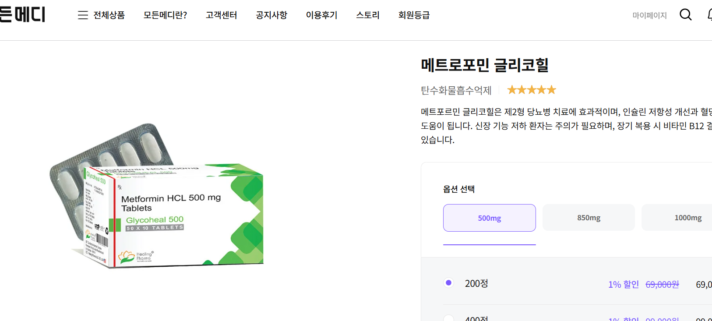The image size is (712, 321).
Task: Click the struck-through 69,000원 price
Action: [662, 285]
